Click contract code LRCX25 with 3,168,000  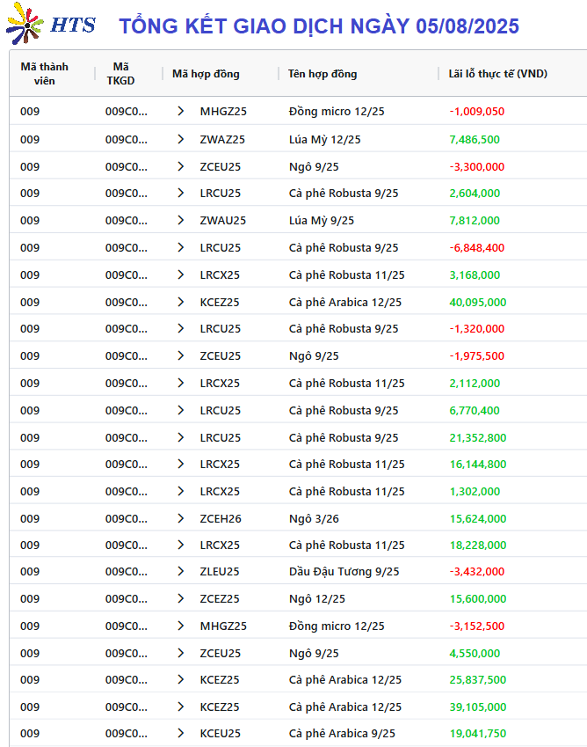click(x=220, y=275)
